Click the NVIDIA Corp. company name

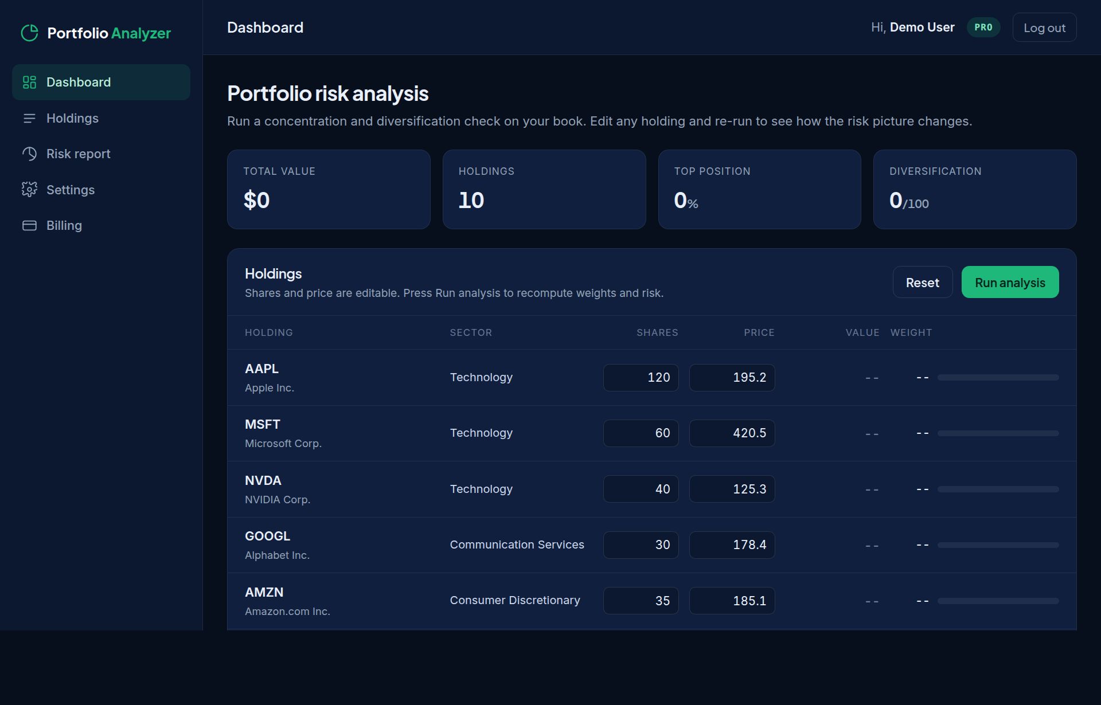(278, 500)
